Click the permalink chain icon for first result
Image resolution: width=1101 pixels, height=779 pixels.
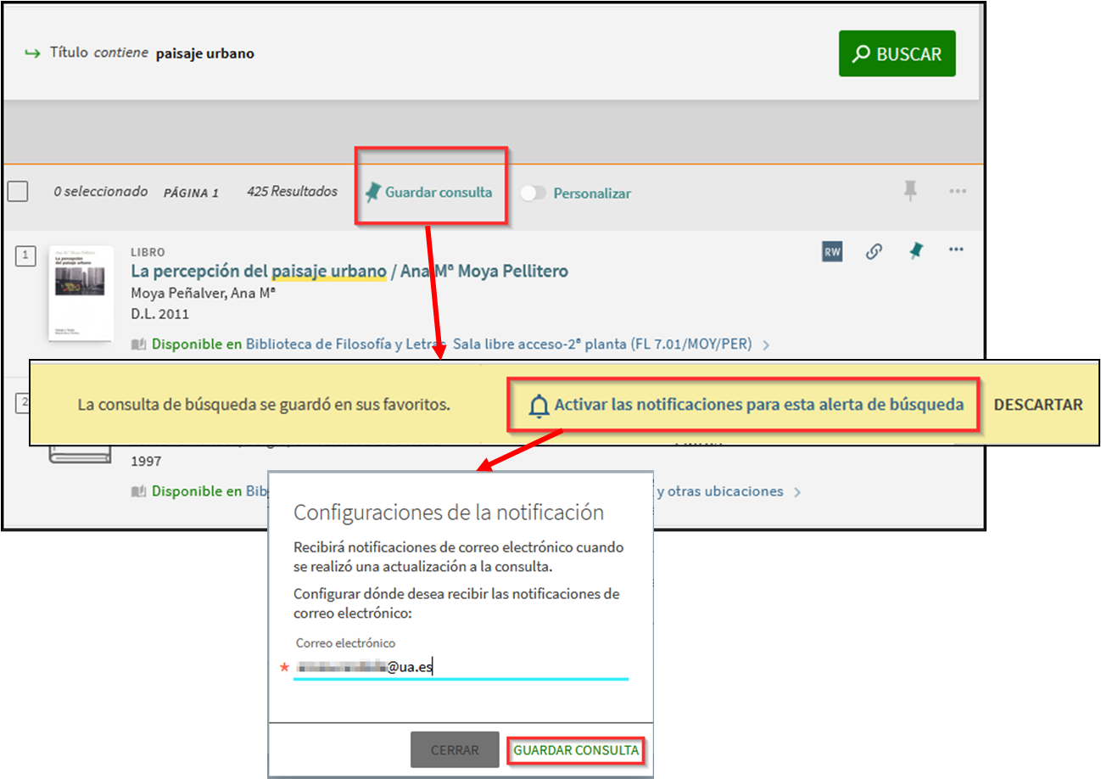coord(874,251)
